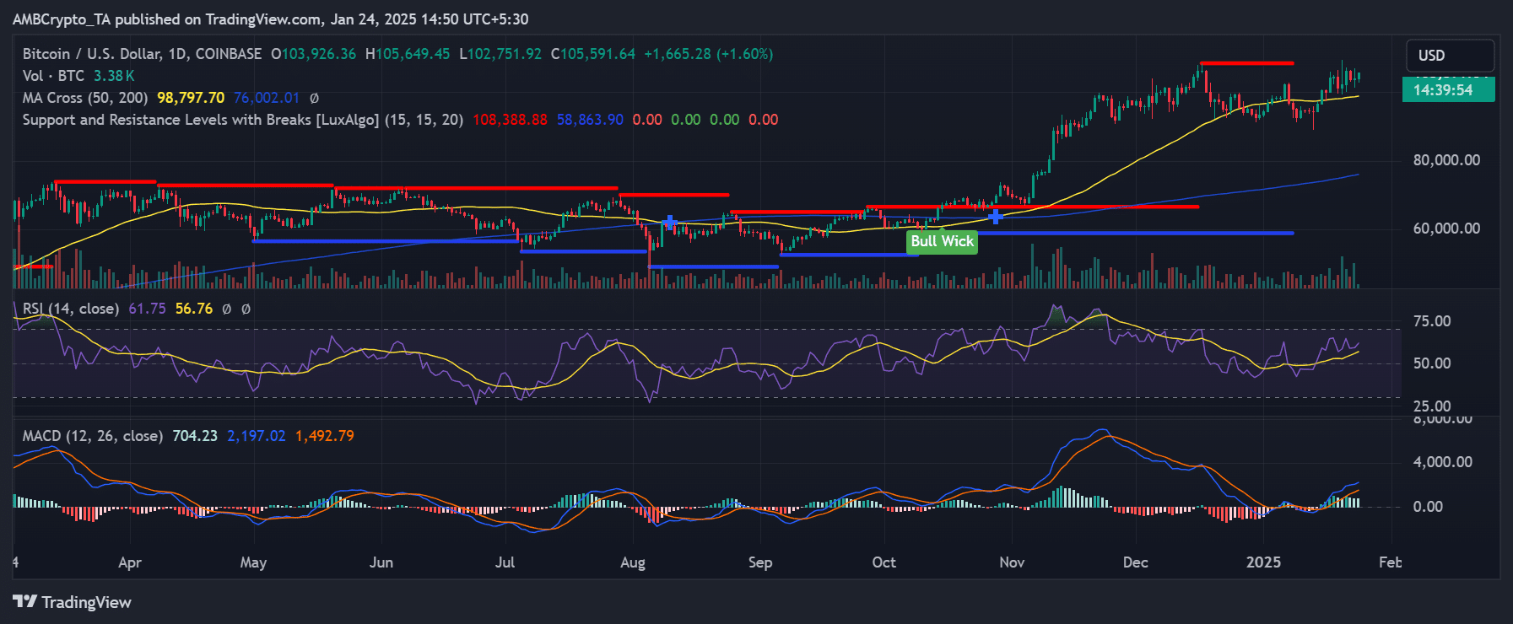
Task: Click the 25.00 RSI axis label
Action: (1432, 406)
